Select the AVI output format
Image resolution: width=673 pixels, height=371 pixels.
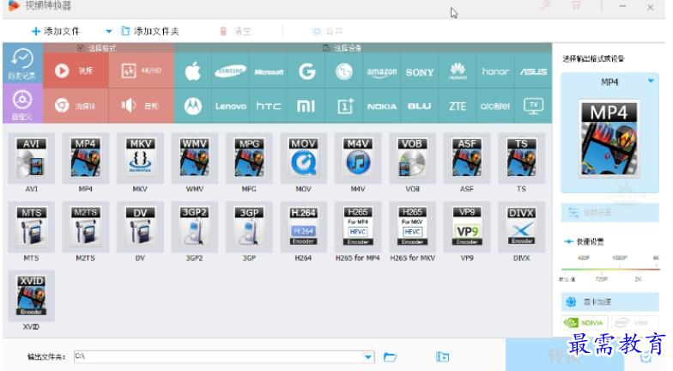(31, 158)
